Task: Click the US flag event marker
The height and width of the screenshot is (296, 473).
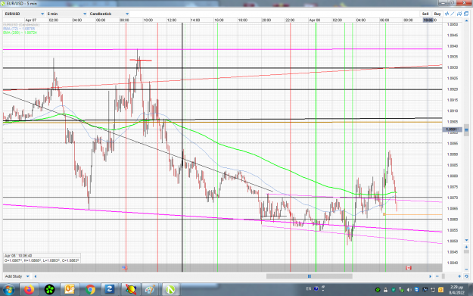Action: point(124,268)
